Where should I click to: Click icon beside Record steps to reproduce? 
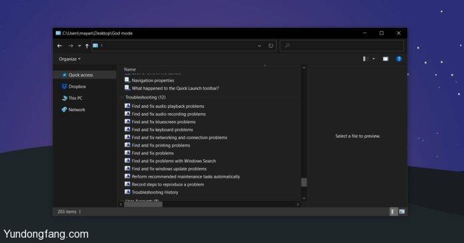point(127,184)
